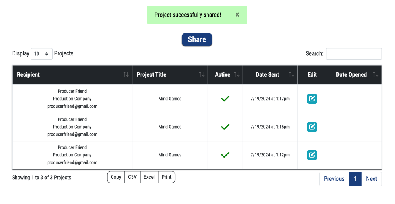Copy the table data to clipboard
395x204 pixels.
[116, 177]
